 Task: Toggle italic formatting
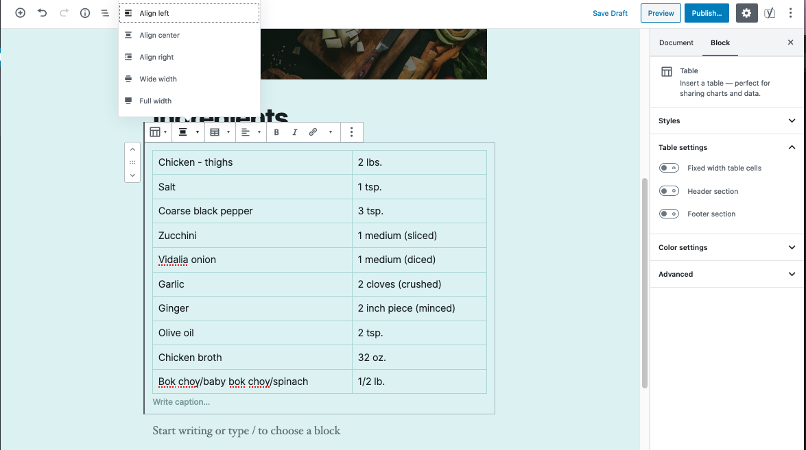coord(294,132)
